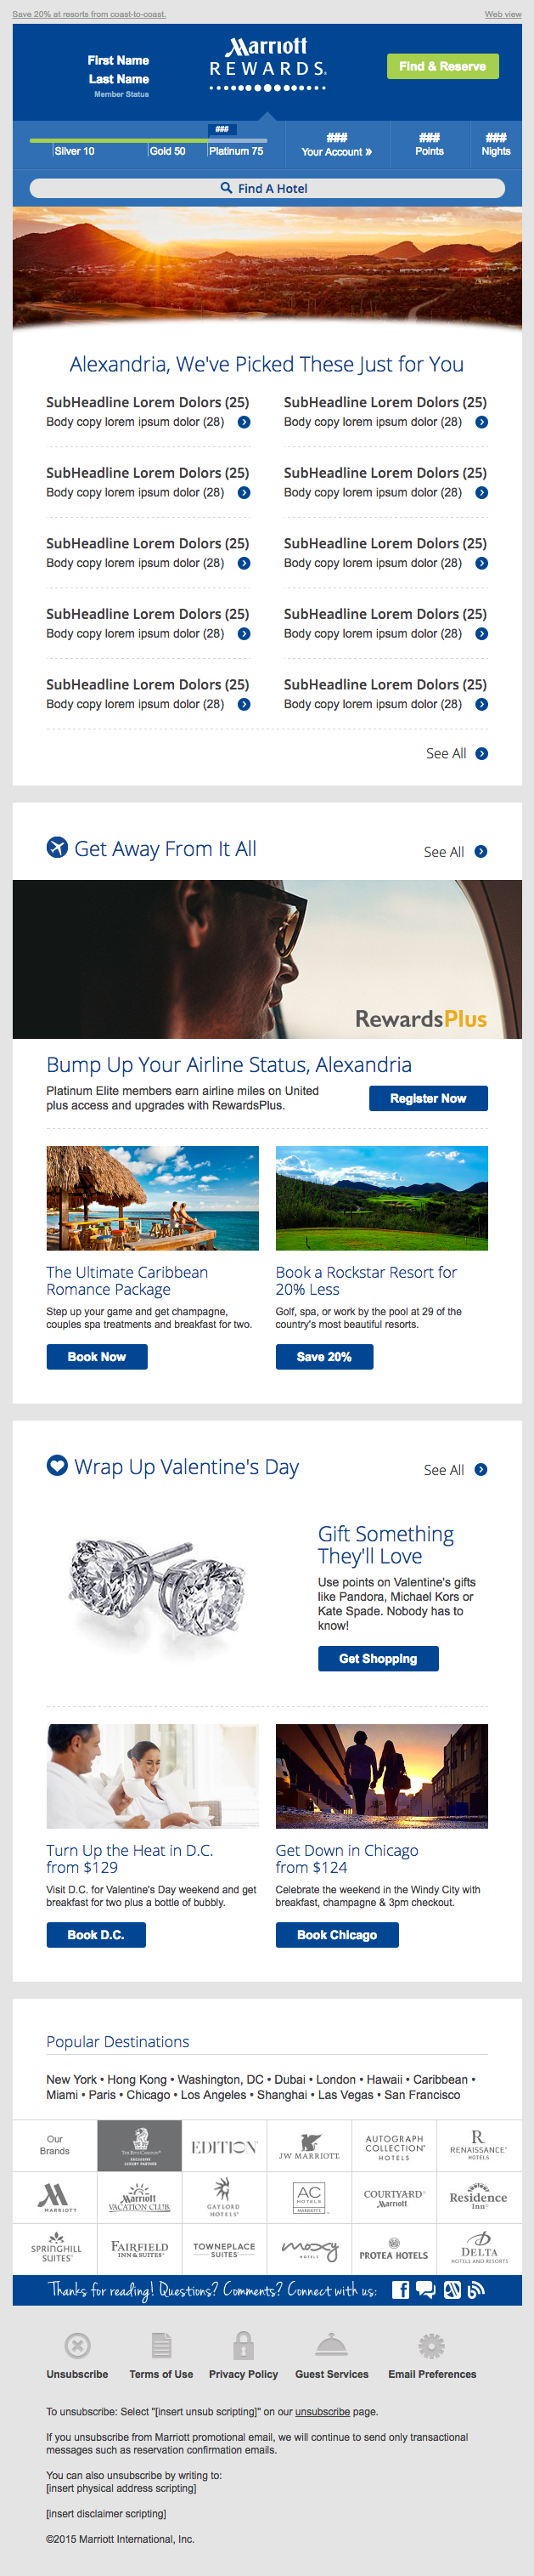Click the gear icon above Email Preferences
534x2576 pixels.
pos(431,2345)
